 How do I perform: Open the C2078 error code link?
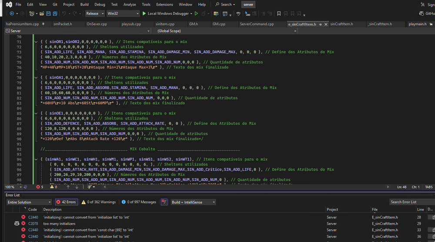[33, 224]
